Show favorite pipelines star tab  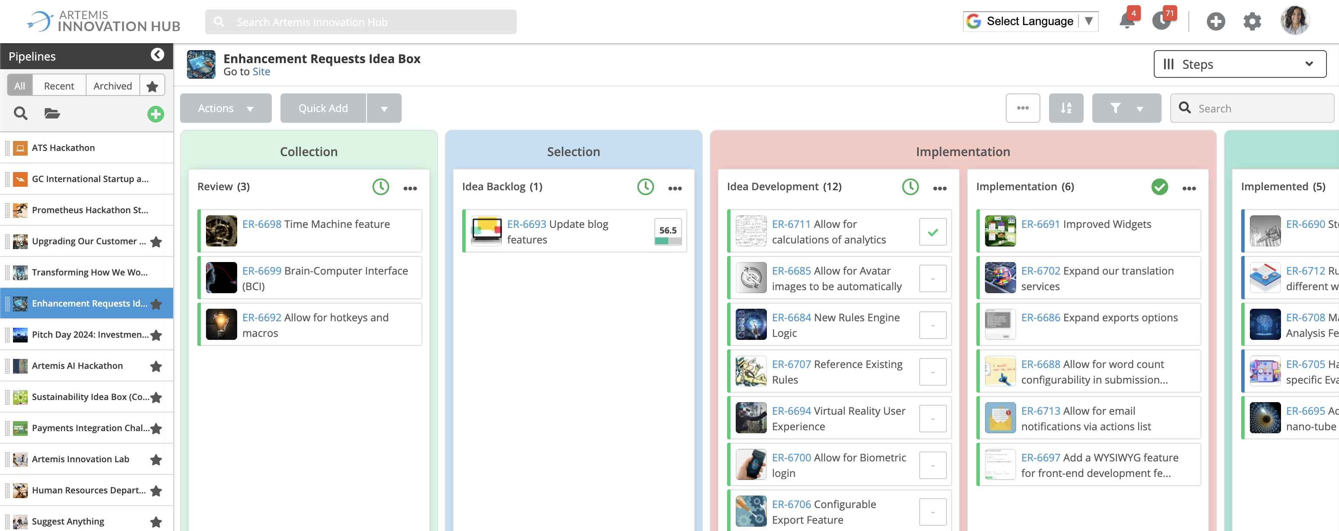[152, 86]
